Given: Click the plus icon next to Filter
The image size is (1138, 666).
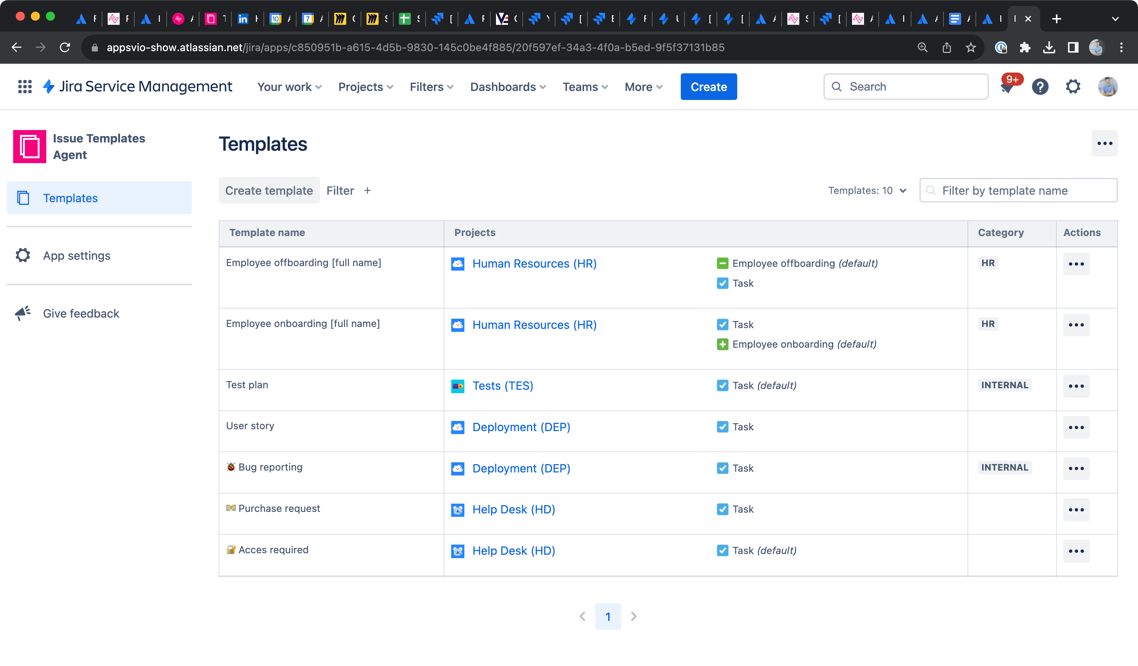Looking at the screenshot, I should (x=368, y=191).
